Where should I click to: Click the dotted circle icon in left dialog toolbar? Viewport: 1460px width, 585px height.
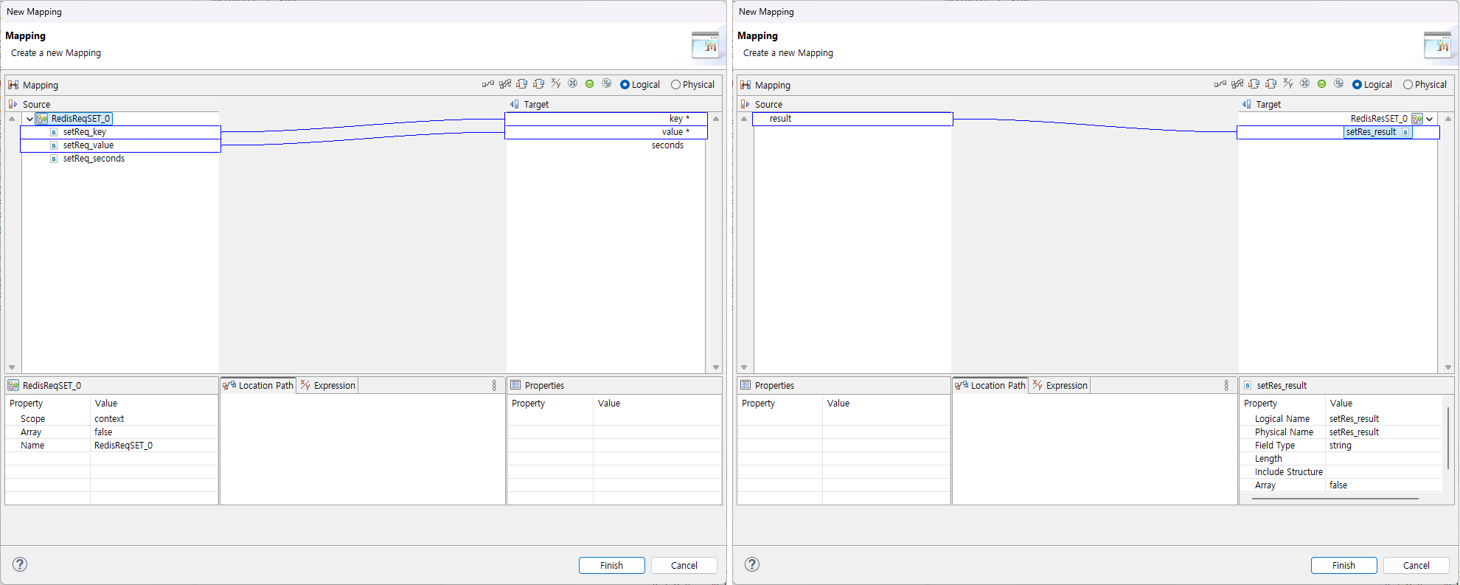pos(607,84)
